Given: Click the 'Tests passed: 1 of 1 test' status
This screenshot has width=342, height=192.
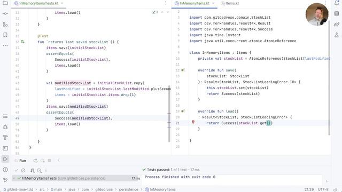Looking at the screenshot, I should coord(171,170).
